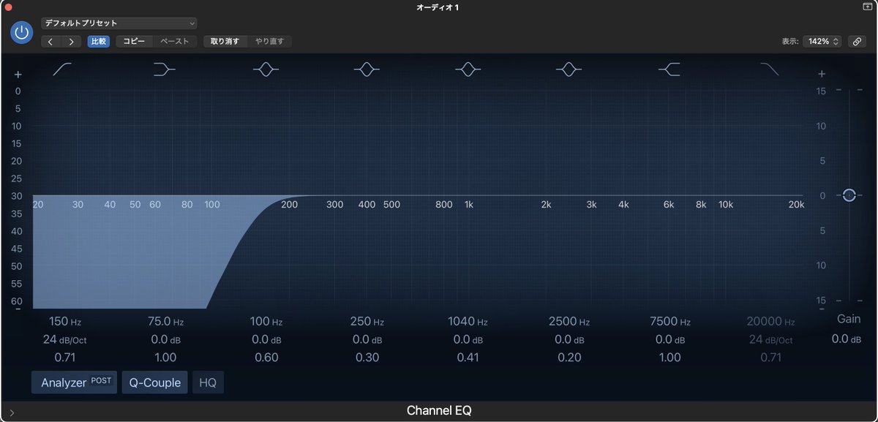Toggle the plugin power button
This screenshot has height=422, width=878.
click(21, 32)
